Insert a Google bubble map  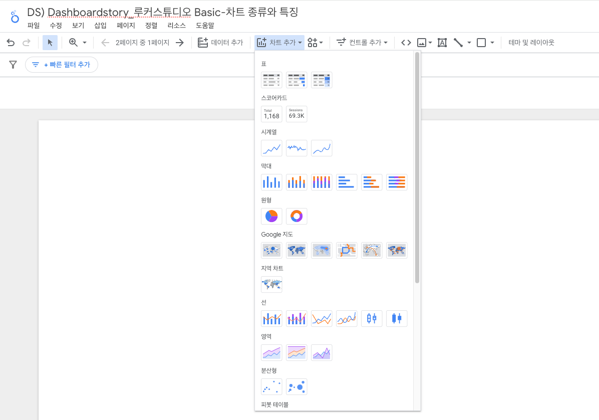[271, 250]
